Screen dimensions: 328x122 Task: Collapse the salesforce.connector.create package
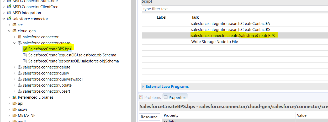click(14, 43)
